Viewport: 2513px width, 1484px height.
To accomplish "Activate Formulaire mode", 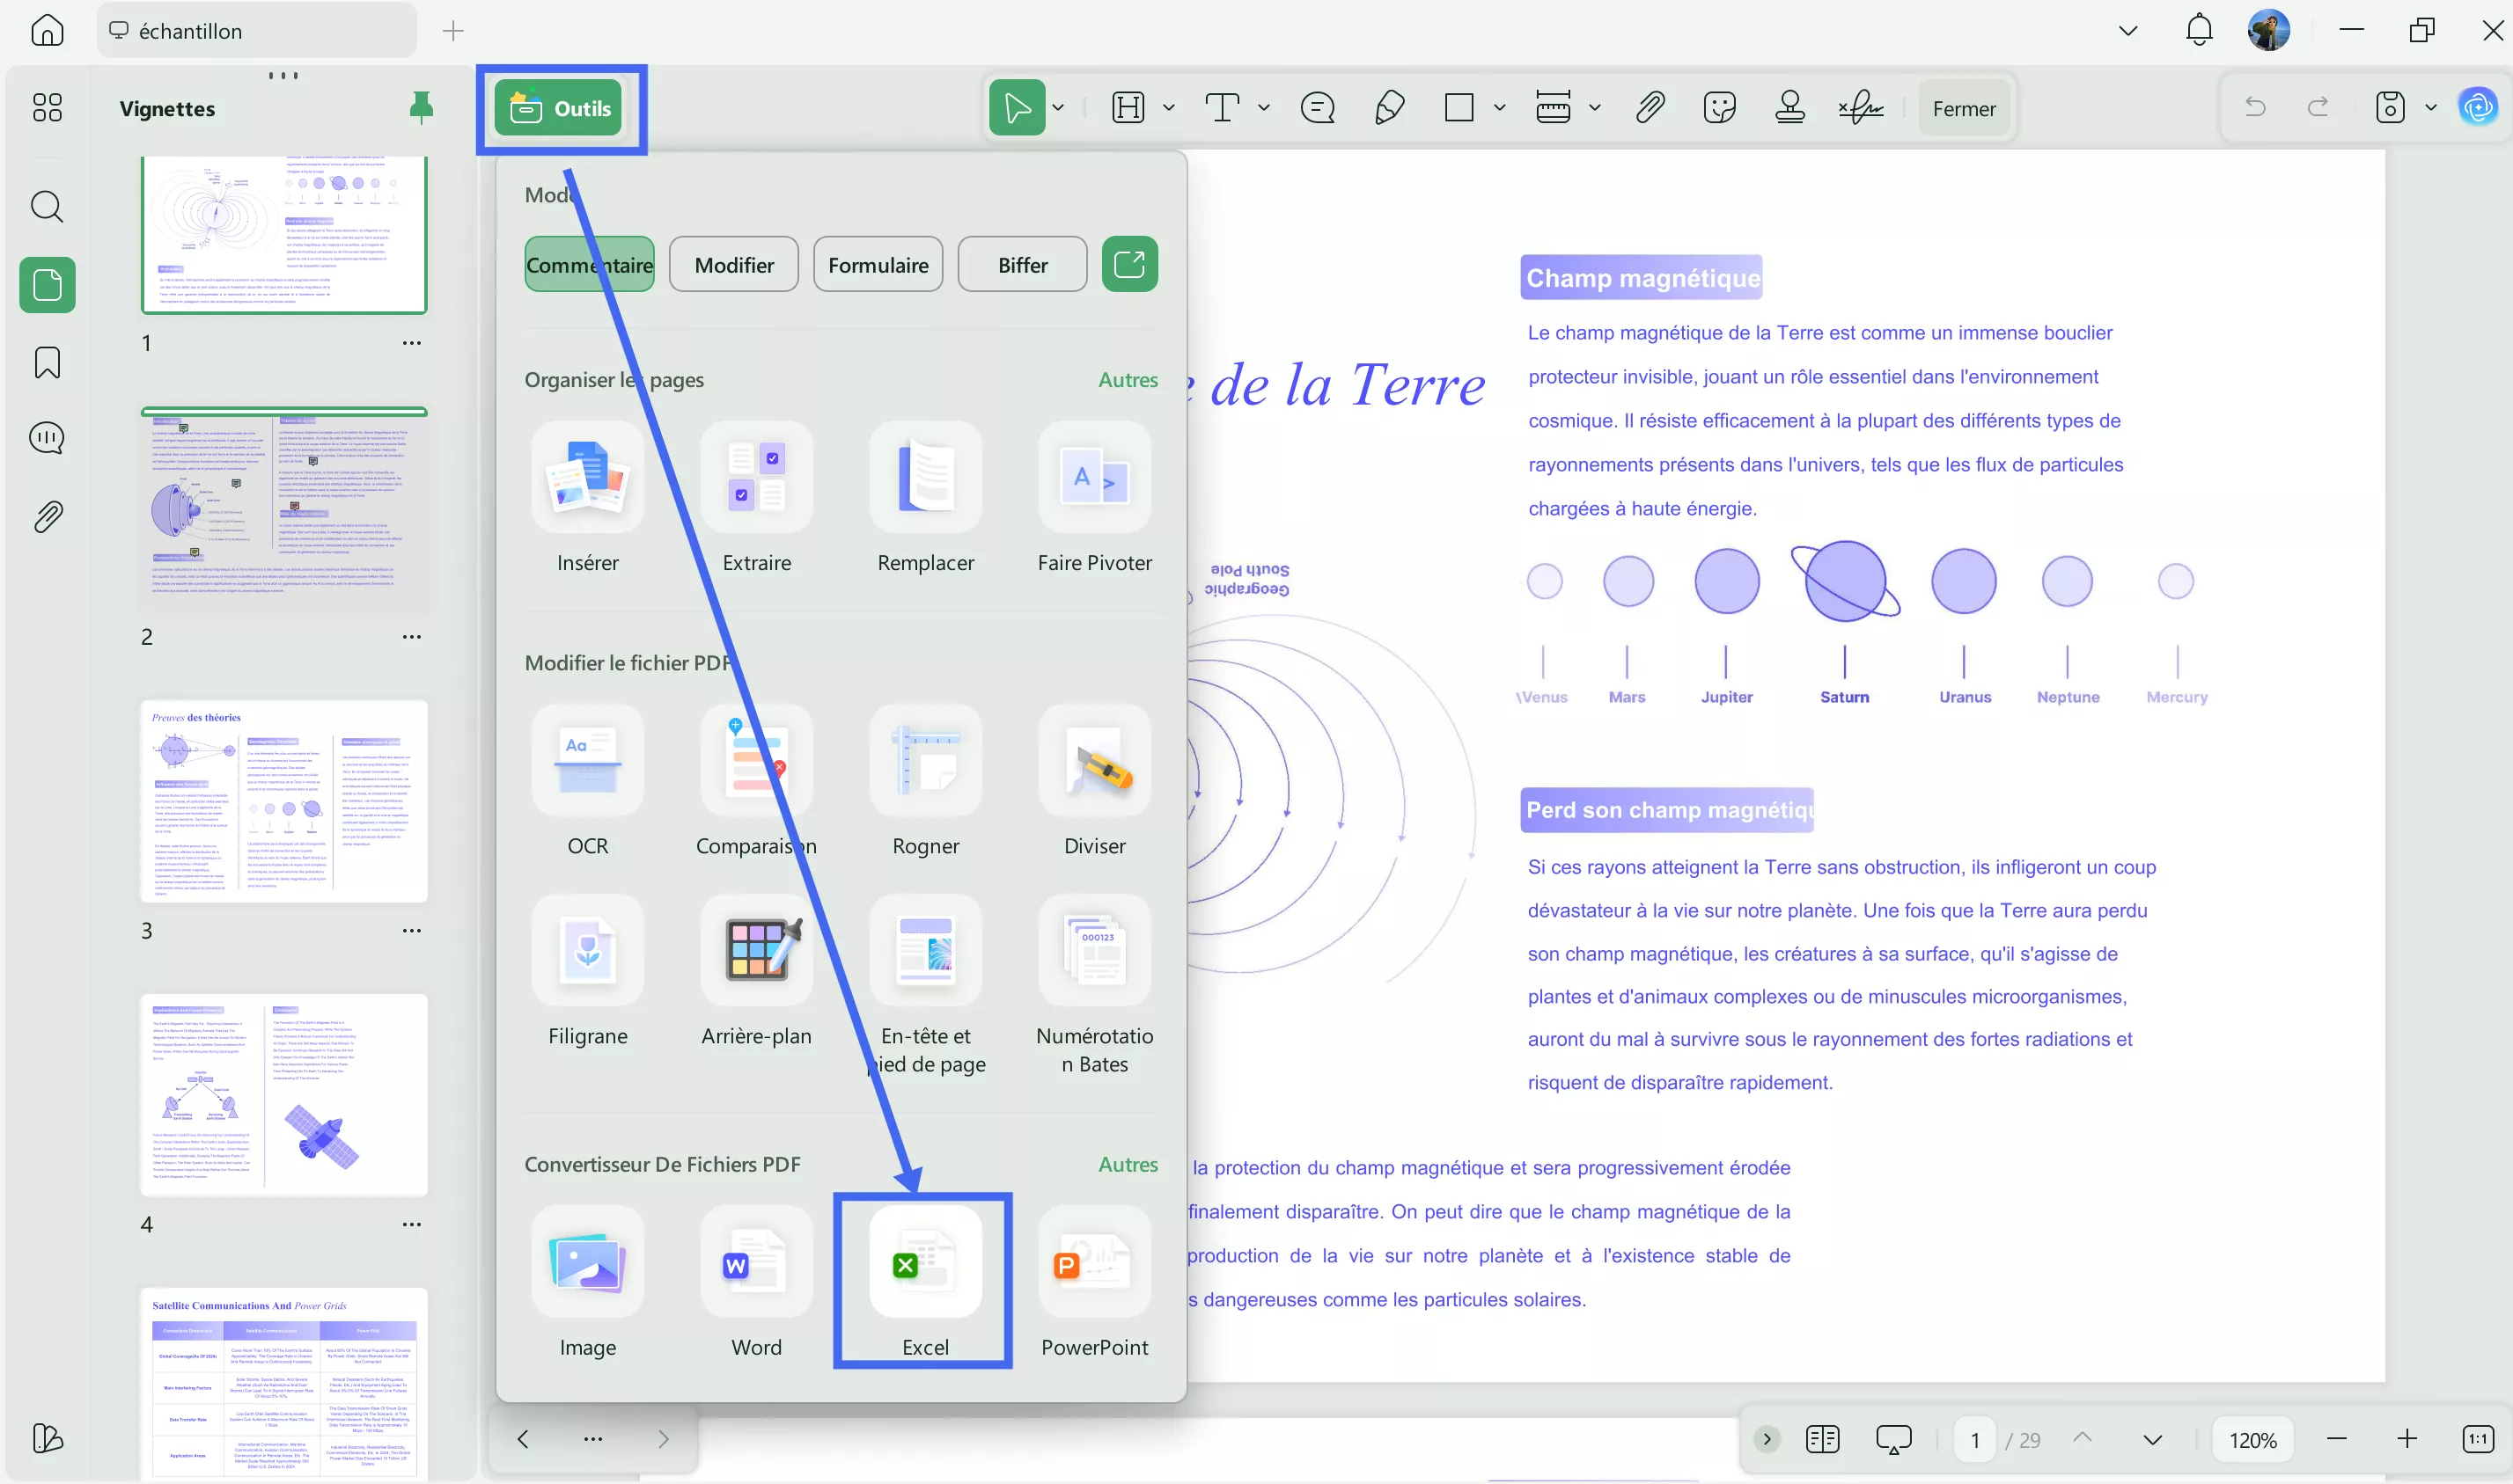I will point(878,264).
